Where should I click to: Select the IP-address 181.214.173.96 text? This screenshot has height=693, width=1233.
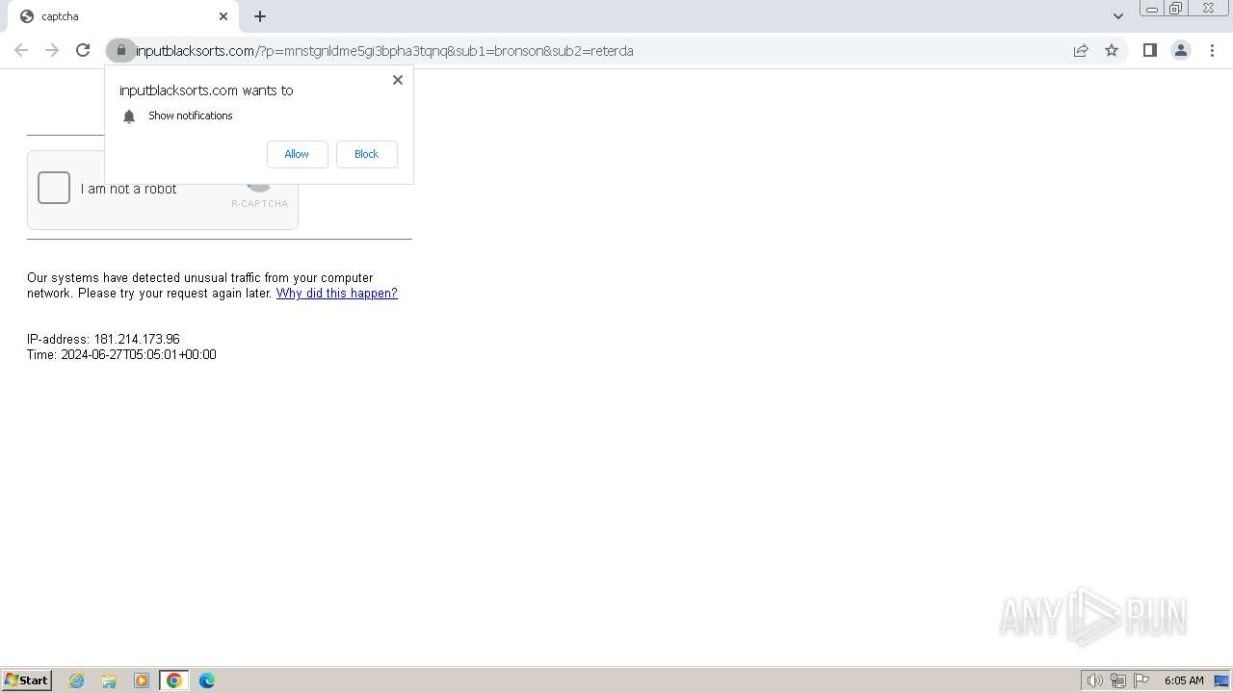[x=103, y=339]
